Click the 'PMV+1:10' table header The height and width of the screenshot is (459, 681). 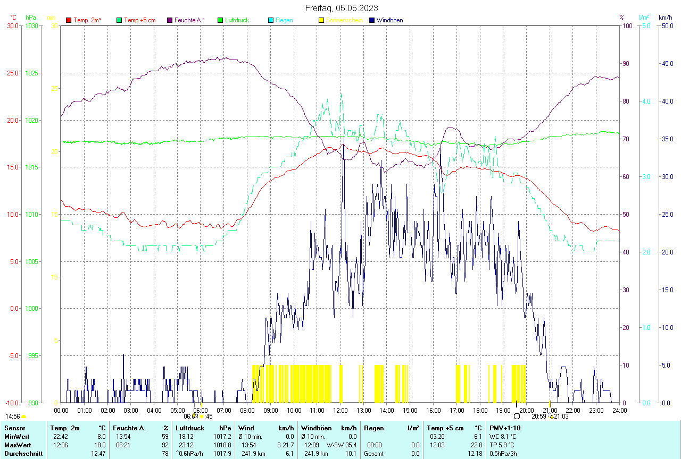point(505,428)
